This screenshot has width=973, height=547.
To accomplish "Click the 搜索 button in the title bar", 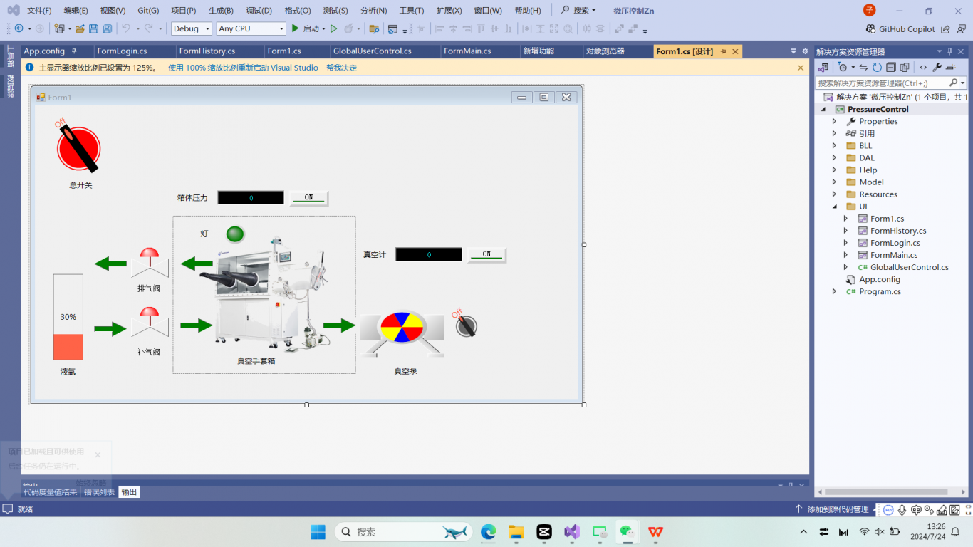I will tap(578, 11).
